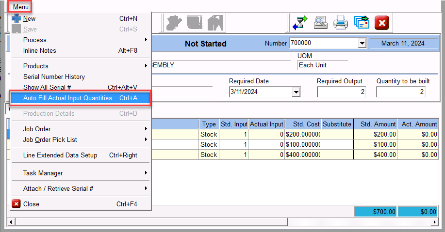Click the Required Output input field

coord(342,92)
